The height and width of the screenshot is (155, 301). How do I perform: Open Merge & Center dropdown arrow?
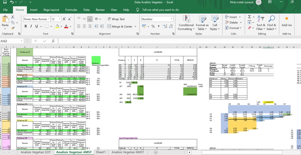(135, 27)
